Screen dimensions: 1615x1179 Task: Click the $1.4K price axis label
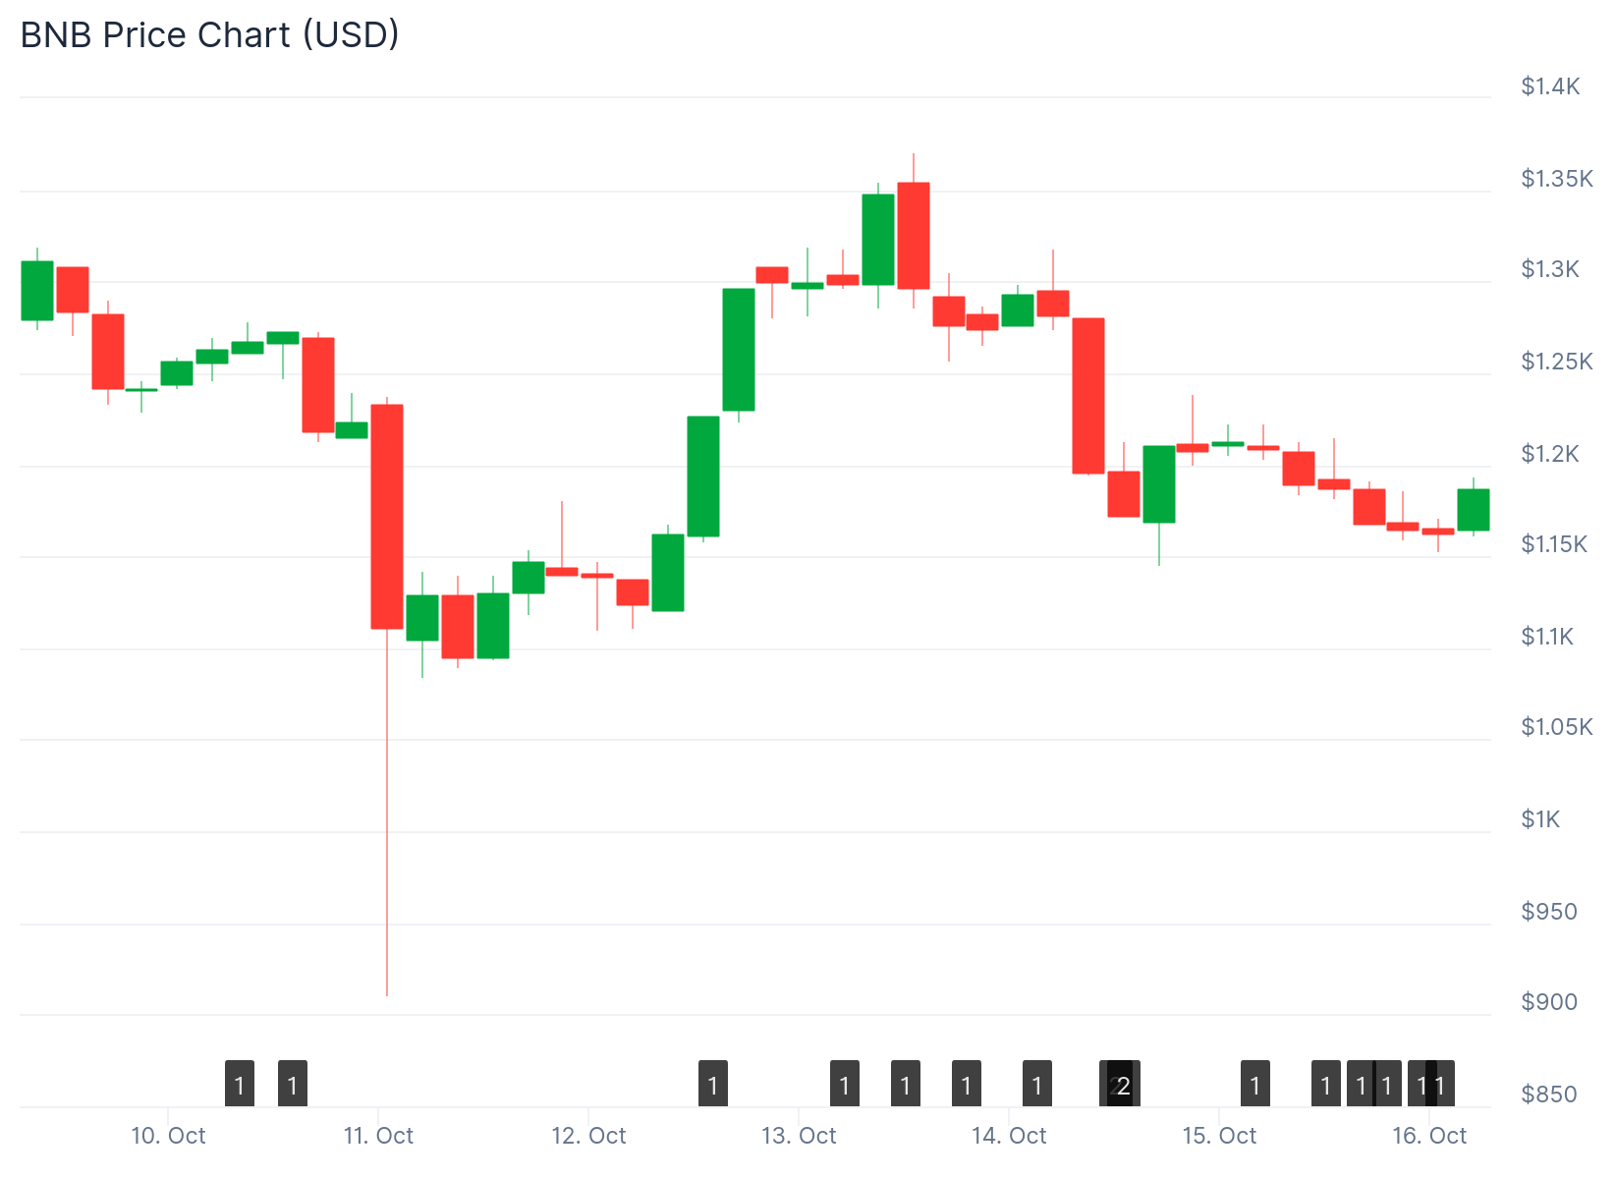pos(1550,86)
